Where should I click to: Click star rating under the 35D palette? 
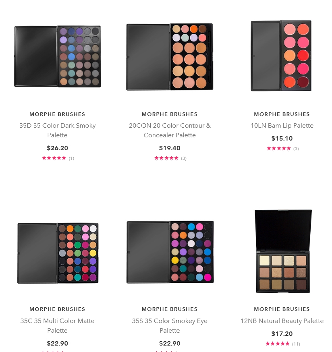[54, 158]
